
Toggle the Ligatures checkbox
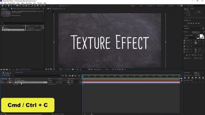(x=185, y=58)
